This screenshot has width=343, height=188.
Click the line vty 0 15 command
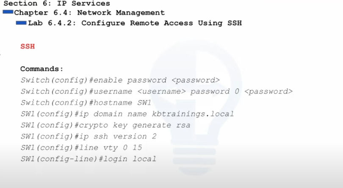click(x=81, y=147)
